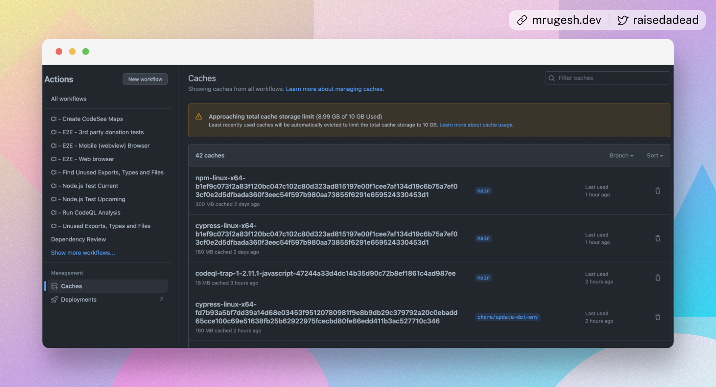Open CI - E2E - Mobile (webview) Browser workflow
Image resolution: width=716 pixels, height=387 pixels.
point(101,146)
